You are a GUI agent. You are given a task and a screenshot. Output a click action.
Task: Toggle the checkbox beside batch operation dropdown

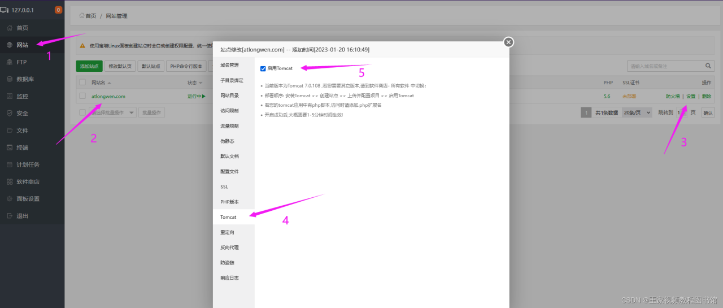pos(82,112)
